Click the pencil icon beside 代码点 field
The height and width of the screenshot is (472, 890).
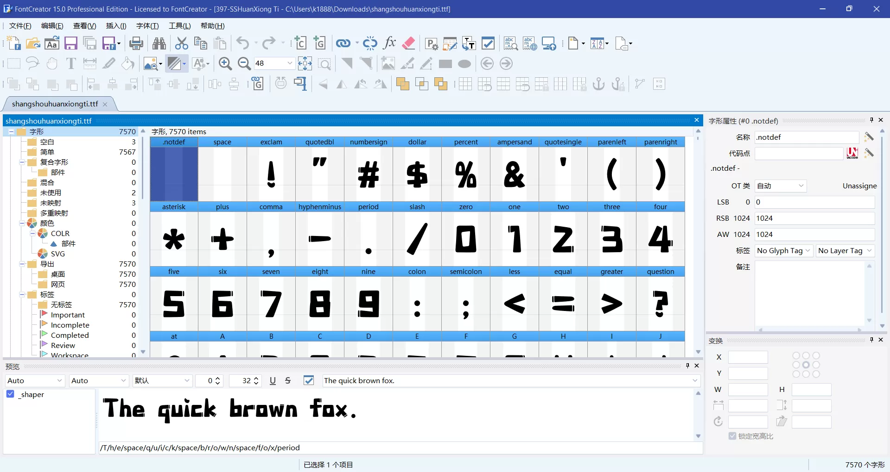point(870,153)
